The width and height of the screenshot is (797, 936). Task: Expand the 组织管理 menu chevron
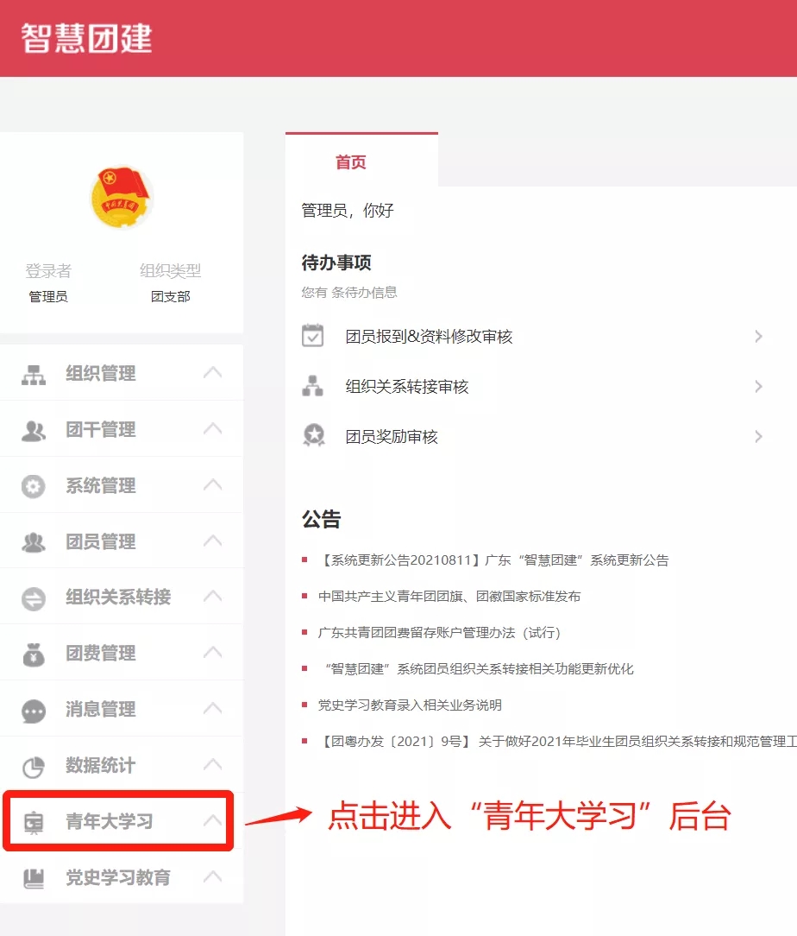coord(212,373)
